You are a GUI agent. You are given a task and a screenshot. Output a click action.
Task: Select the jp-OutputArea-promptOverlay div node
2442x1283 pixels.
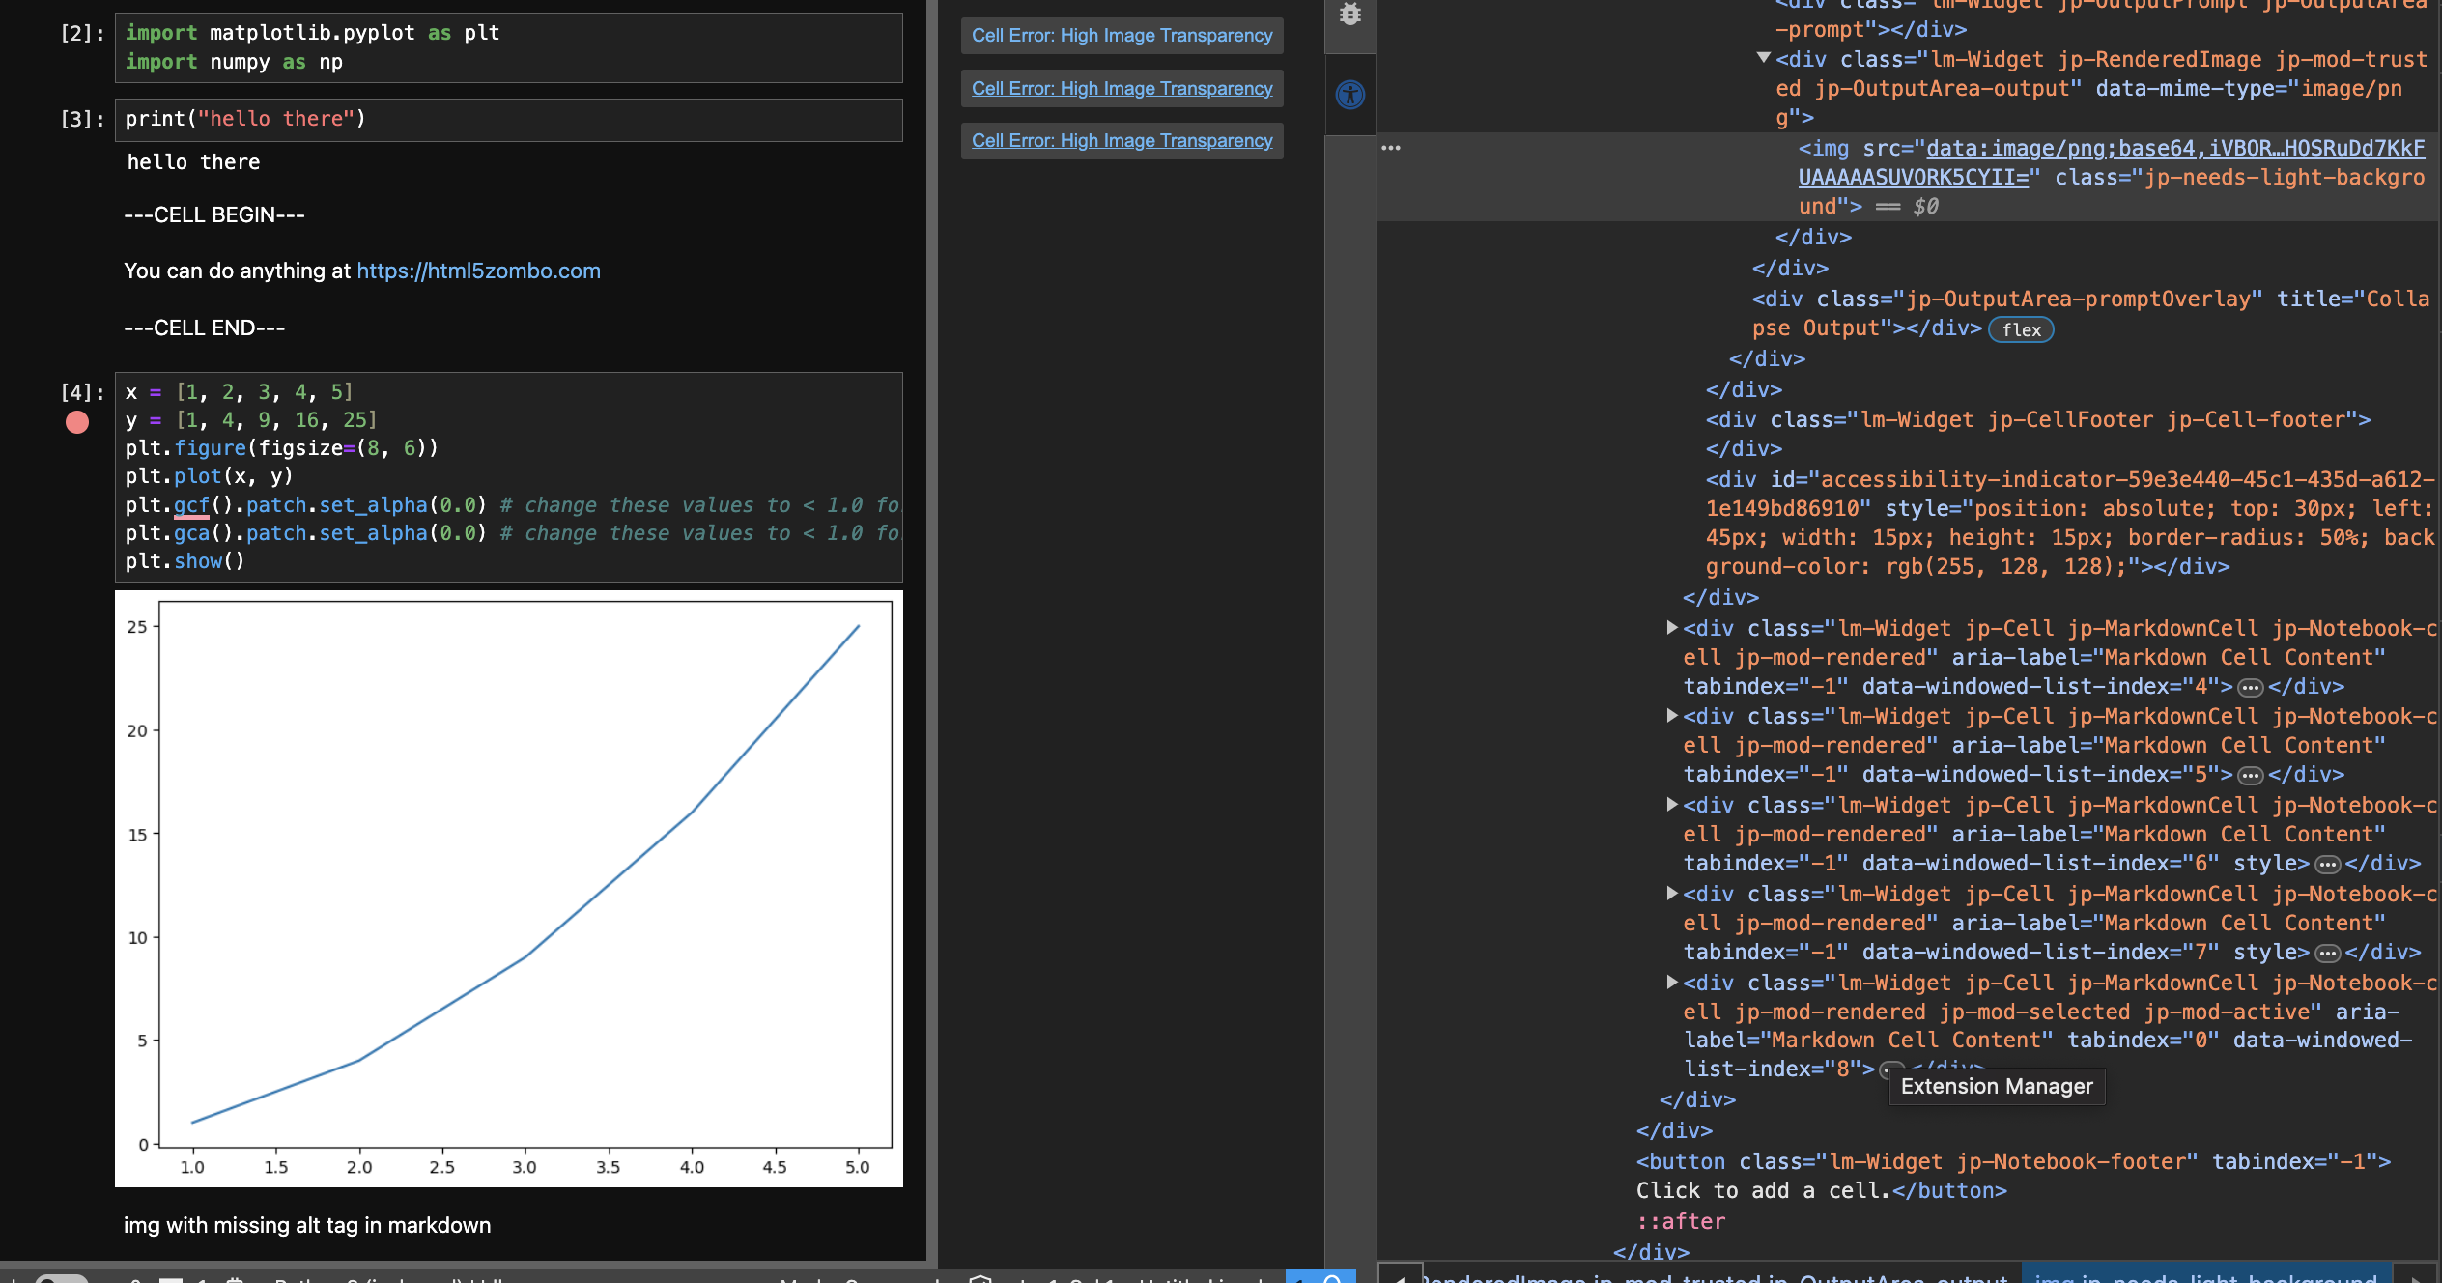pyautogui.click(x=2090, y=314)
